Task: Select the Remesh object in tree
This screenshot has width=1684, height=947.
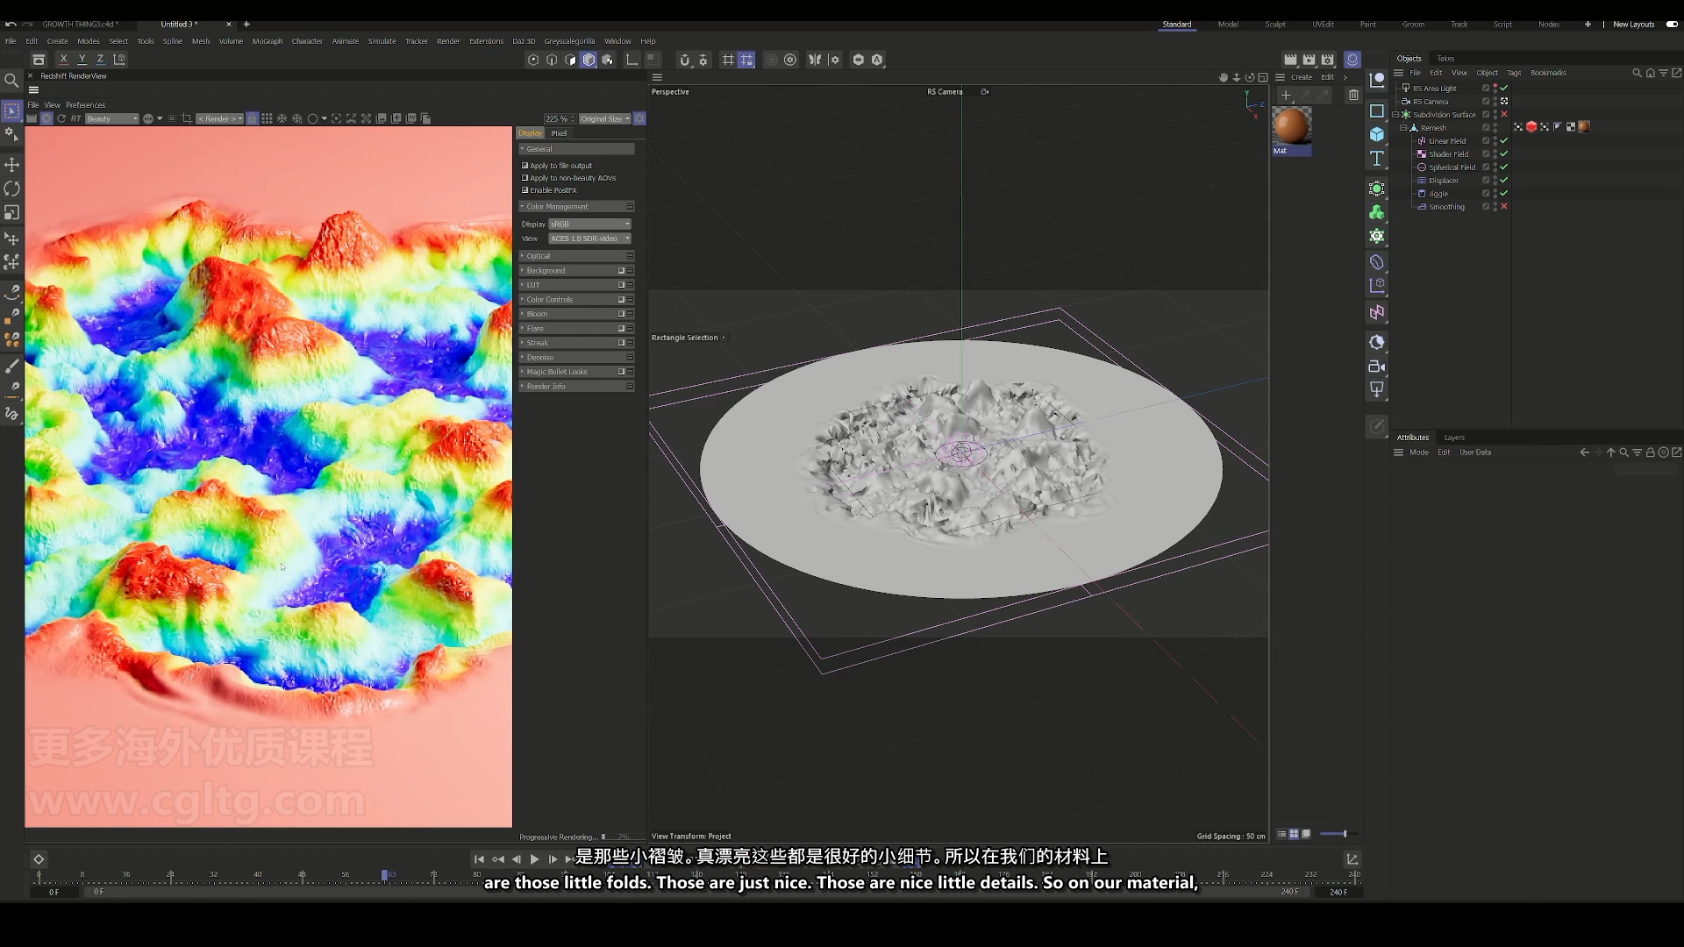Action: click(x=1433, y=128)
